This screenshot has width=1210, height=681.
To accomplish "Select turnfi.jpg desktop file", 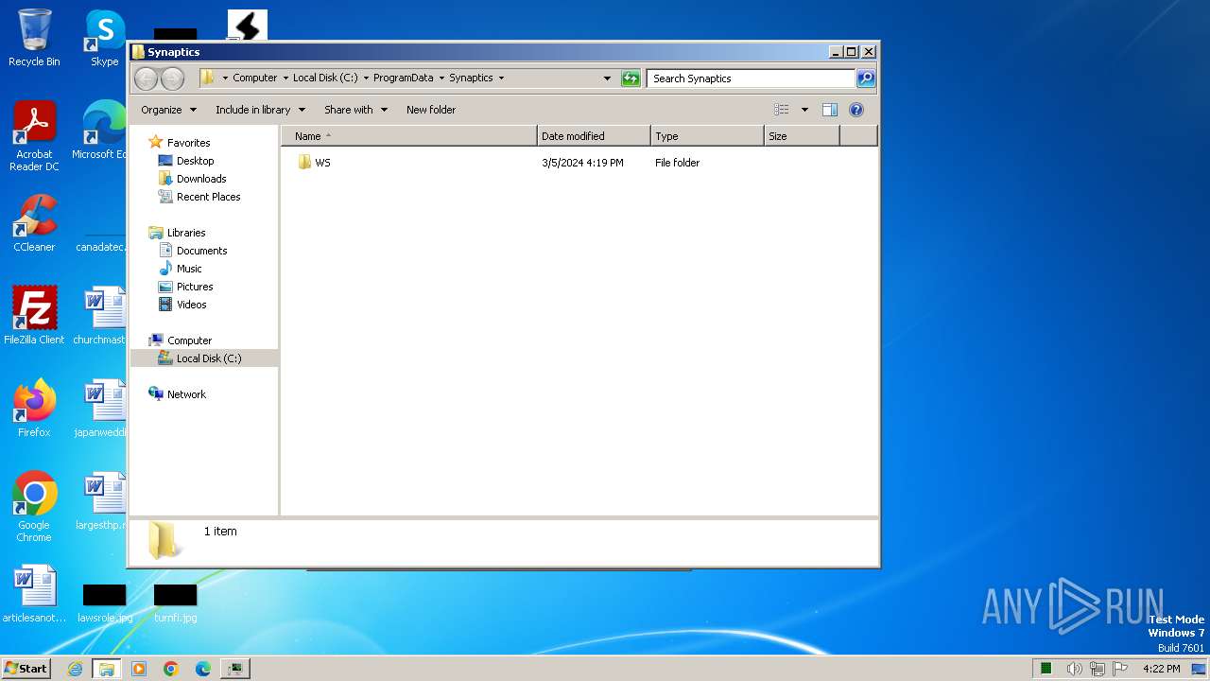I will [x=175, y=603].
